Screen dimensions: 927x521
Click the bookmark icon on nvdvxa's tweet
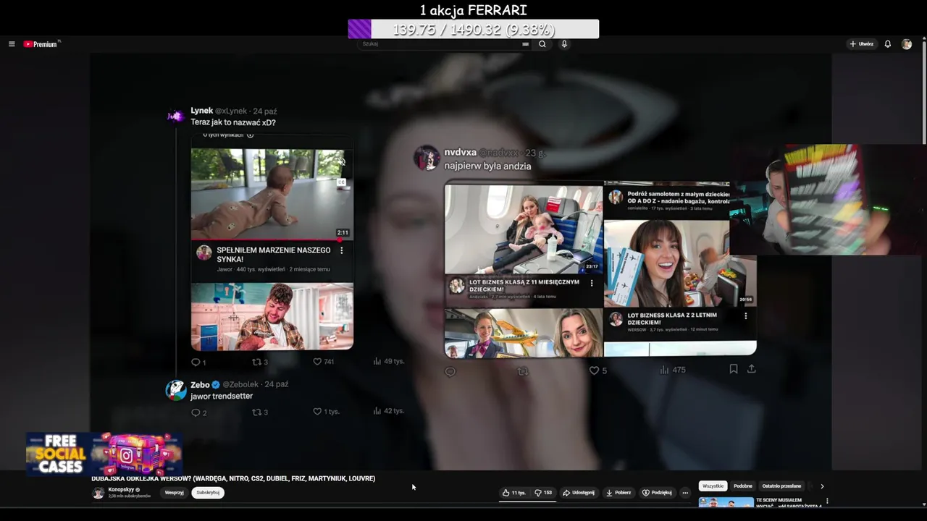coord(734,369)
